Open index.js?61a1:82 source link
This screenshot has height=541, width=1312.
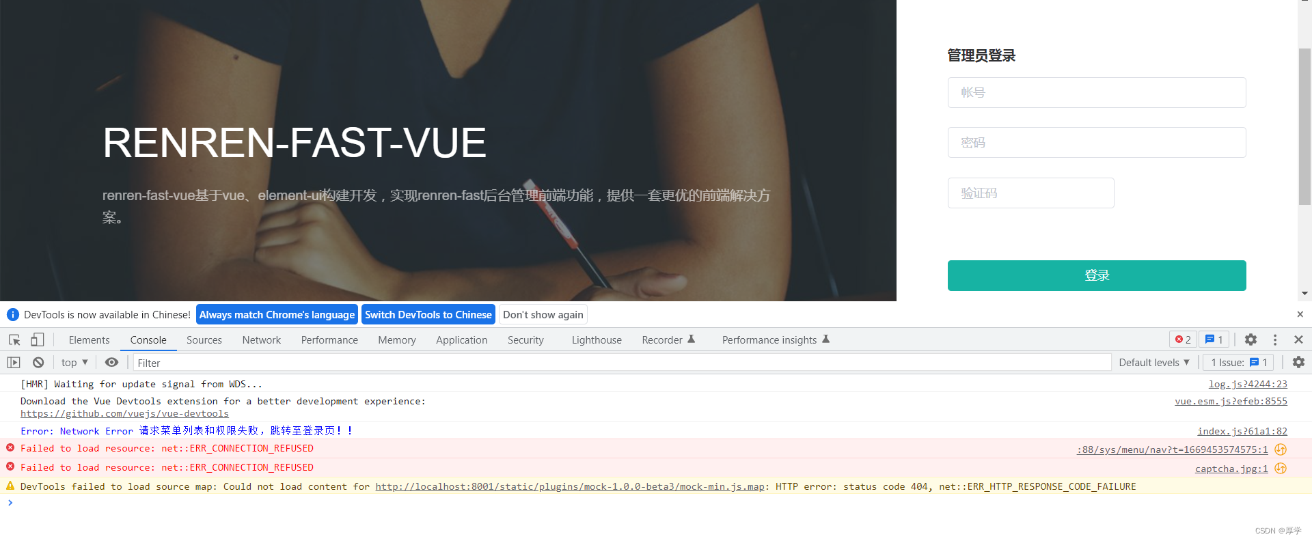[1242, 431]
